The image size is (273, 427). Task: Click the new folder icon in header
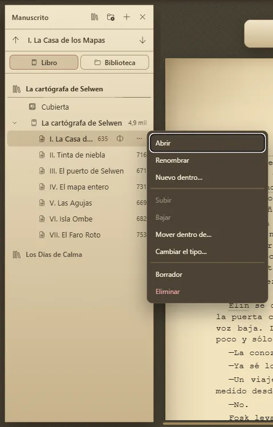click(x=111, y=17)
